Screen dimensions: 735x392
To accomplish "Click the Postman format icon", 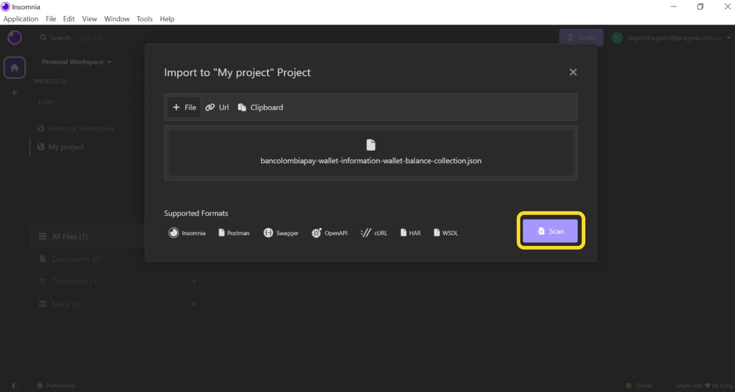I will (x=221, y=233).
